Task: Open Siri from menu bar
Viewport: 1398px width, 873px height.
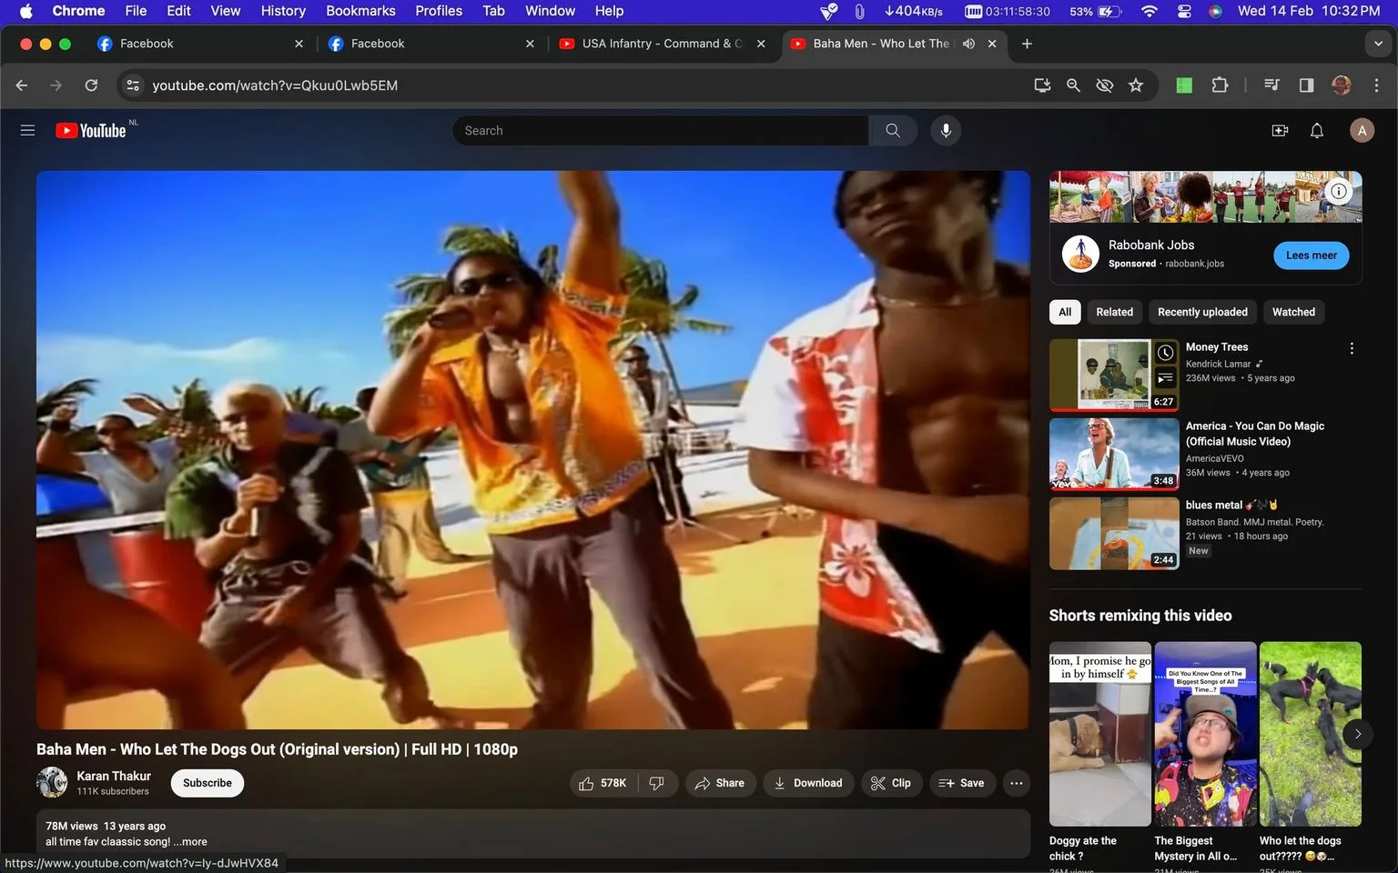Action: click(1215, 11)
